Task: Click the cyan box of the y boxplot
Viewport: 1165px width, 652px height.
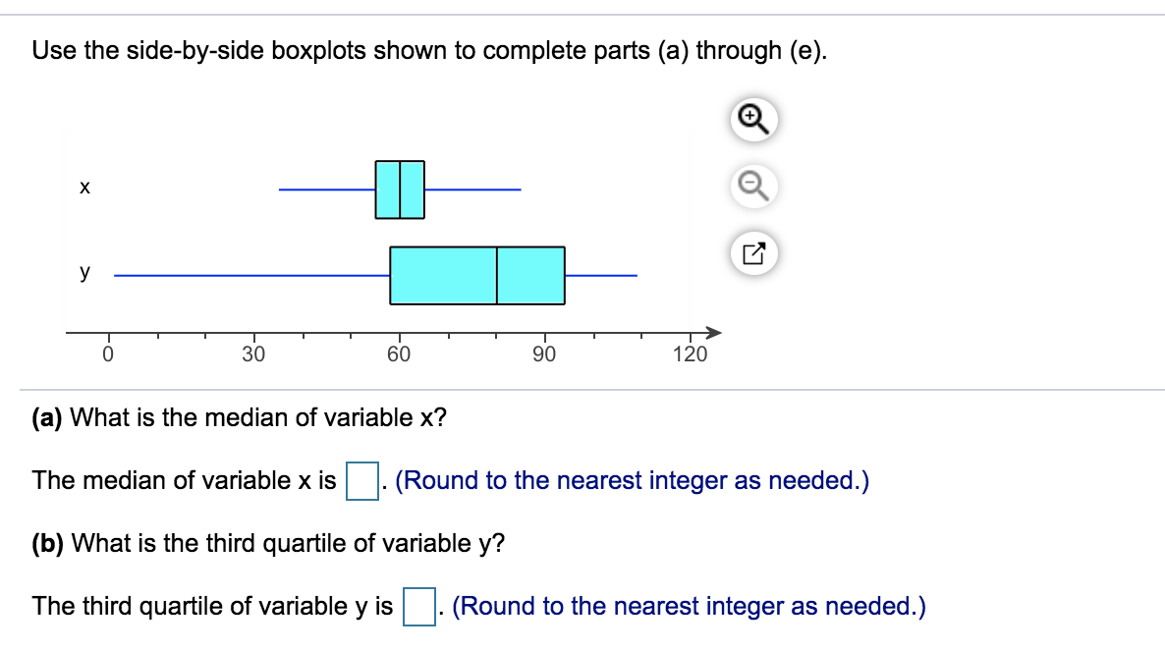Action: pos(477,276)
